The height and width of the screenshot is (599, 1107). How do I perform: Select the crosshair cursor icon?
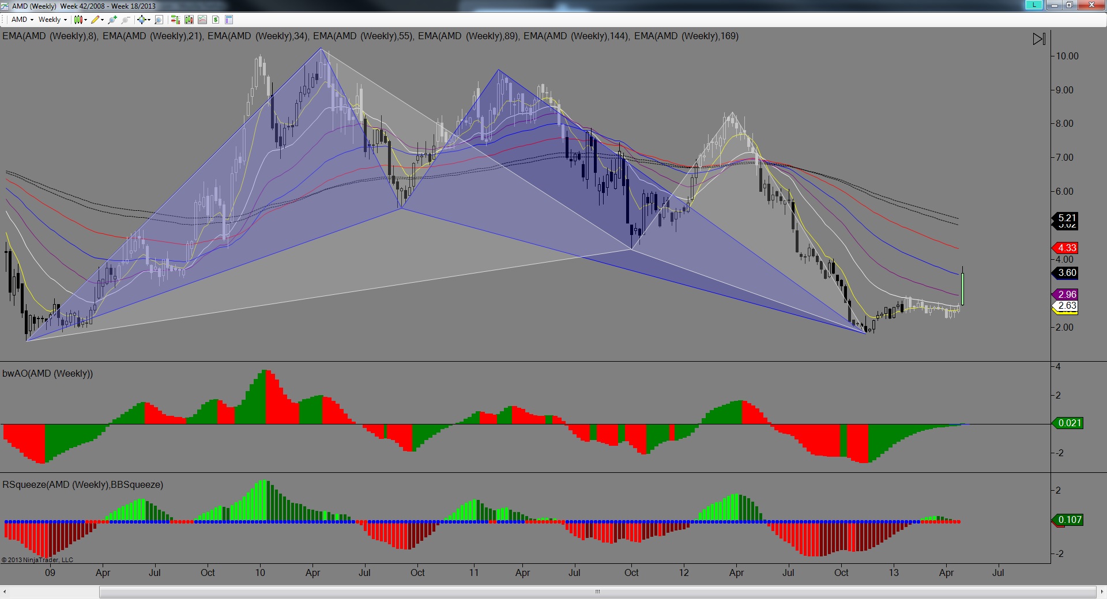pyautogui.click(x=141, y=20)
